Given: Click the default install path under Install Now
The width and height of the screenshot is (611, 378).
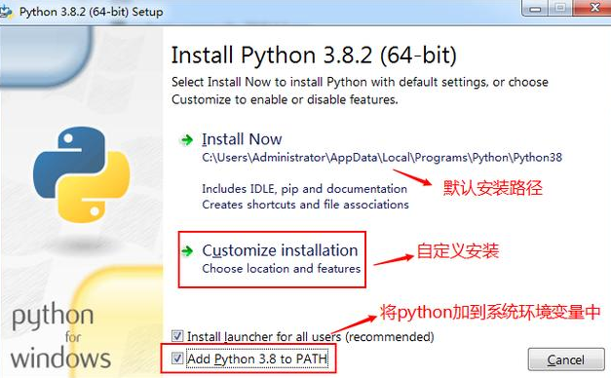Looking at the screenshot, I should 382,158.
